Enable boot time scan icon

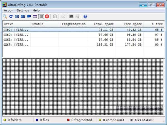click(x=71, y=16)
